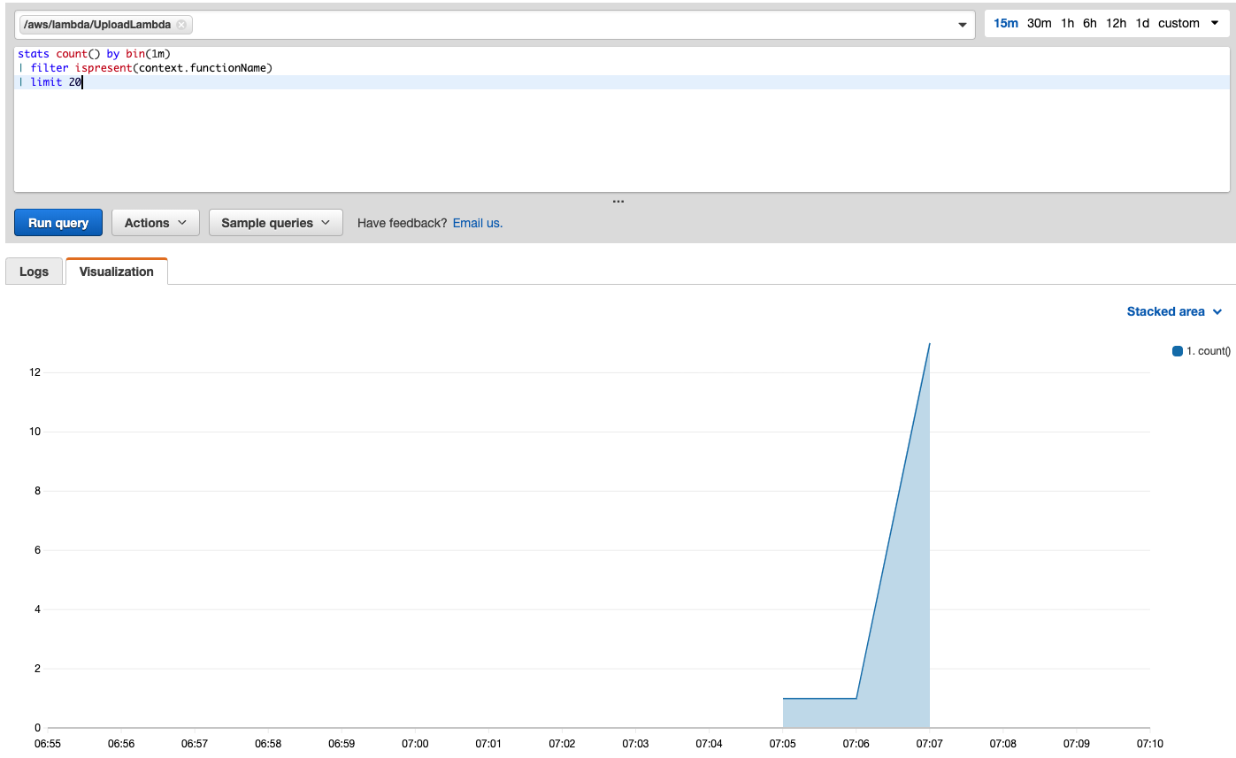Select the 30m time range
This screenshot has height=758, width=1236.
[1039, 24]
